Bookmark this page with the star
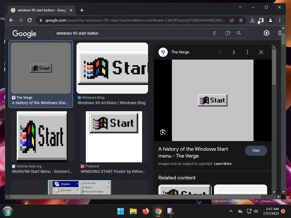Screen dimensions: 291x218 point(241,20)
